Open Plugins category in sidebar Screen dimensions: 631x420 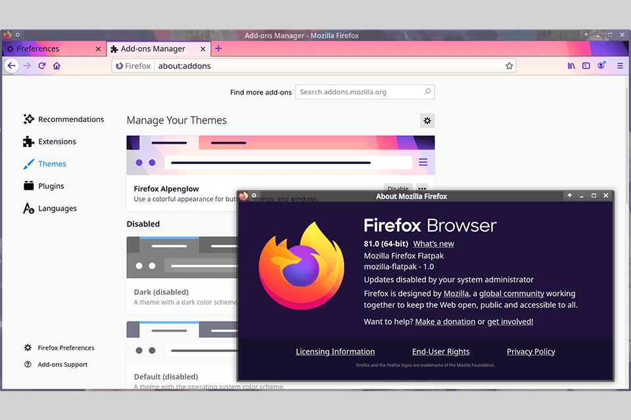tap(43, 186)
